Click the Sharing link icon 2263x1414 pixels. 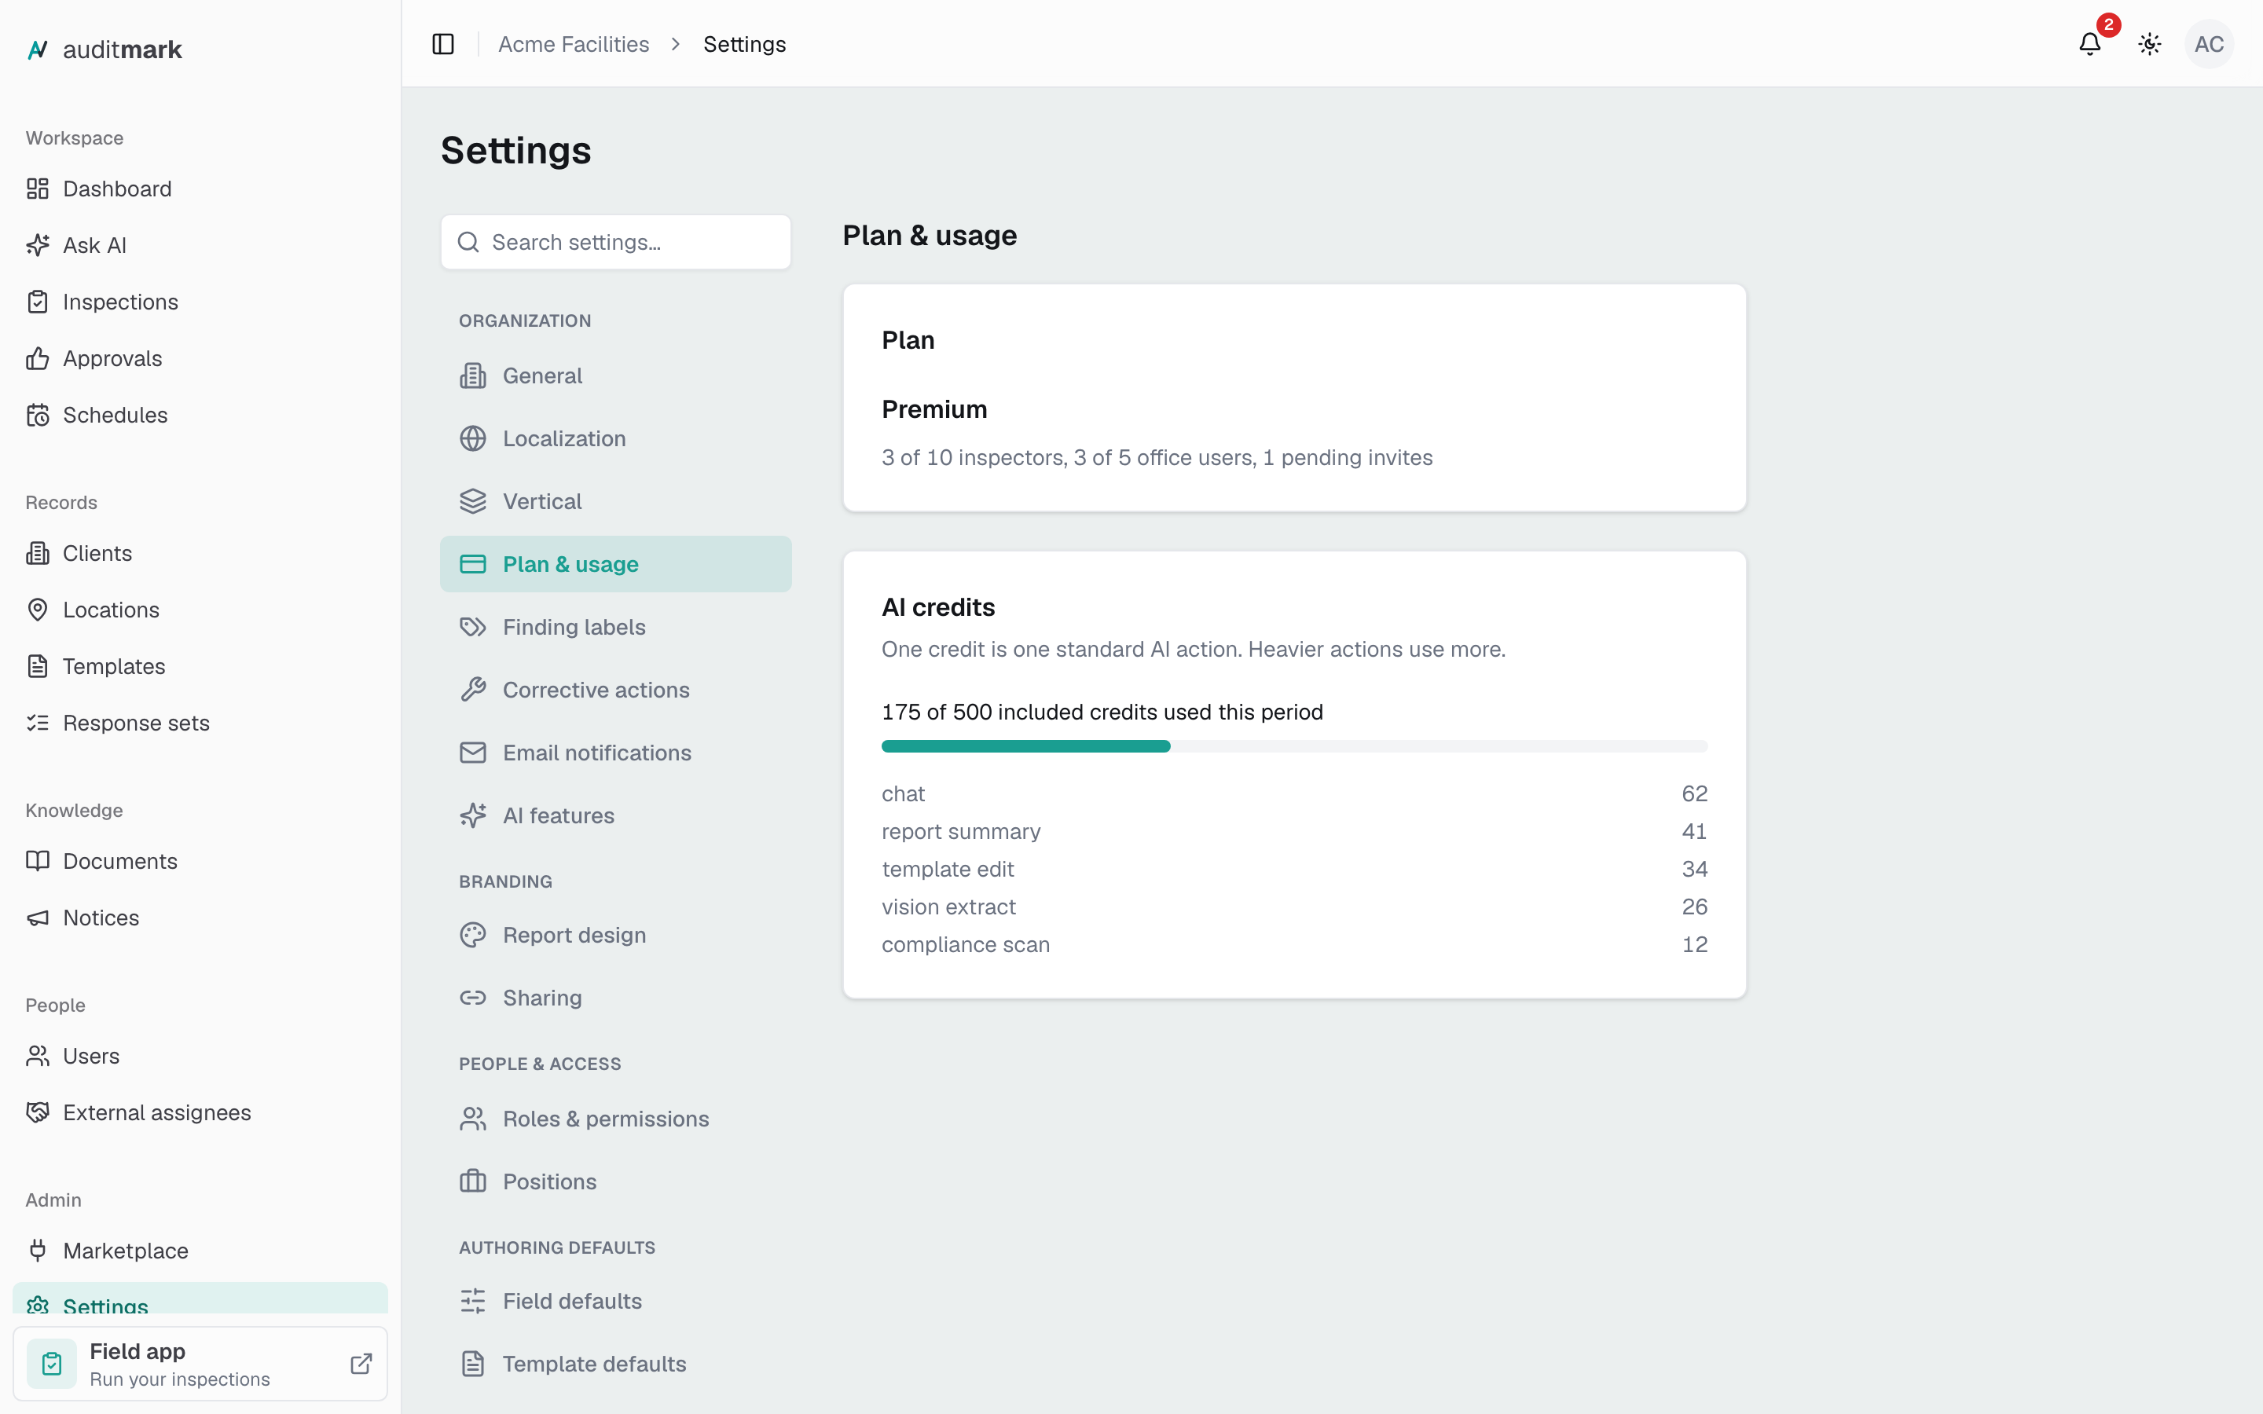(473, 998)
